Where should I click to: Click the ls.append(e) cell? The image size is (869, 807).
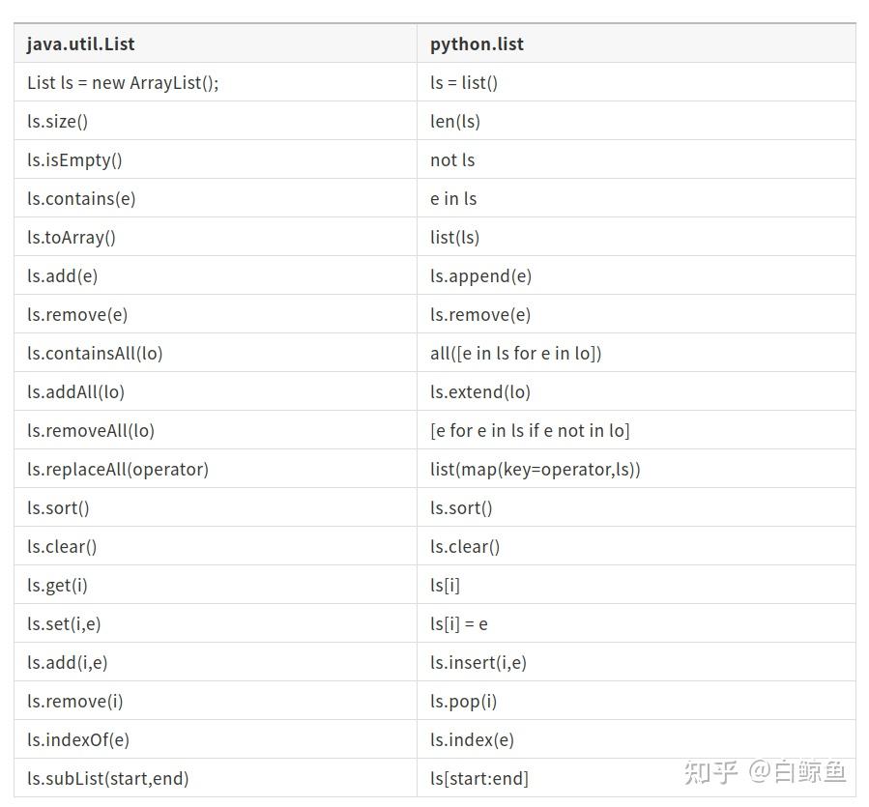(x=481, y=275)
